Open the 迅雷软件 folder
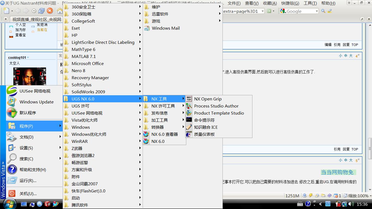 coord(182,14)
